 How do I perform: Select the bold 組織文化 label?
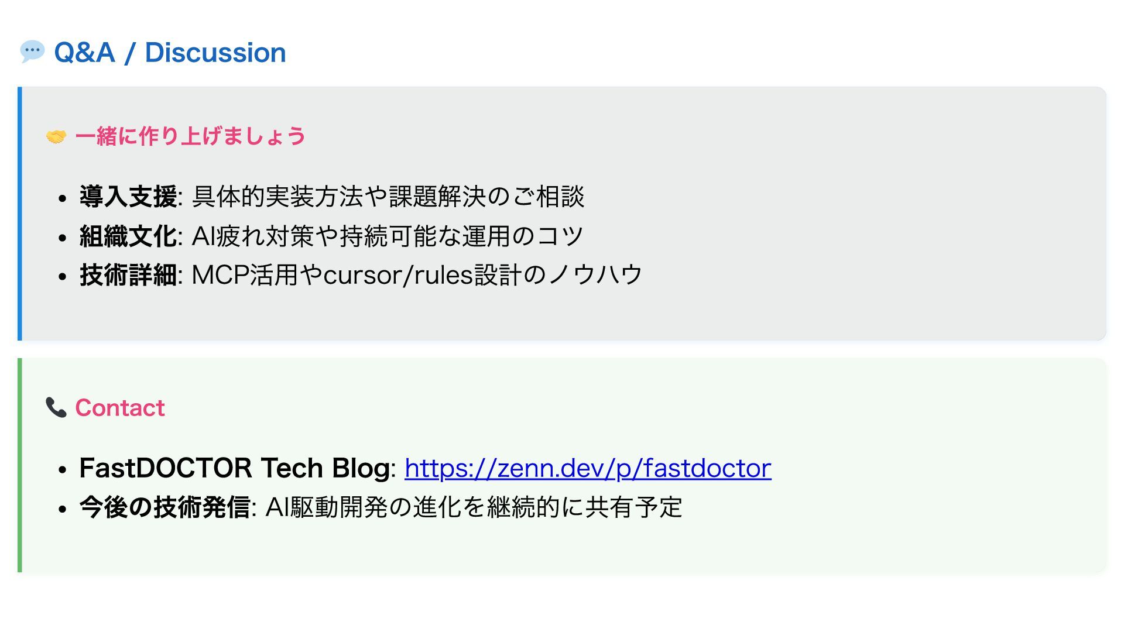click(128, 236)
